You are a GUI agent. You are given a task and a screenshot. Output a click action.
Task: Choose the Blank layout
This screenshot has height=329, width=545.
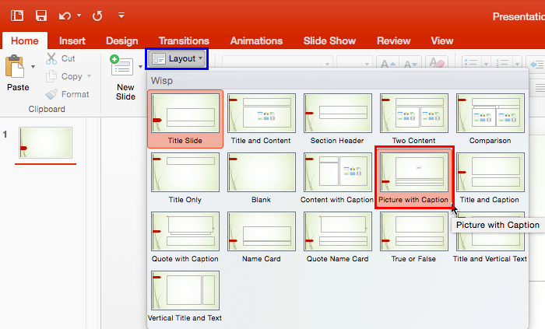point(262,178)
